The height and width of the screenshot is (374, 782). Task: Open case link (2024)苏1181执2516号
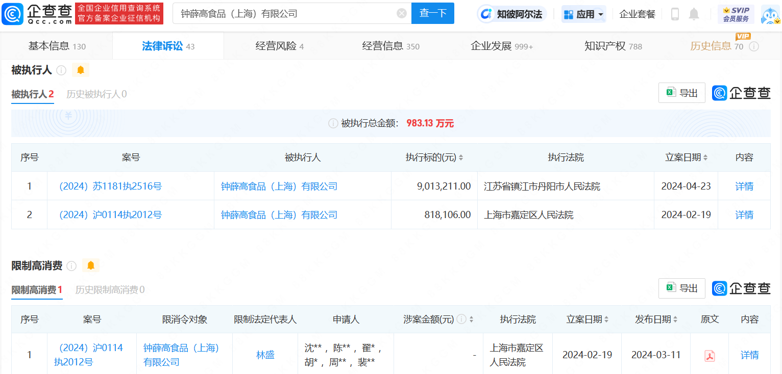110,186
